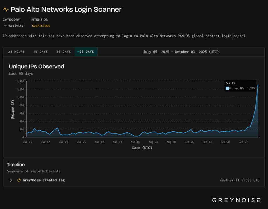Select the 90 DAYS tab
Viewport: 268px width, 209px height.
click(x=87, y=51)
